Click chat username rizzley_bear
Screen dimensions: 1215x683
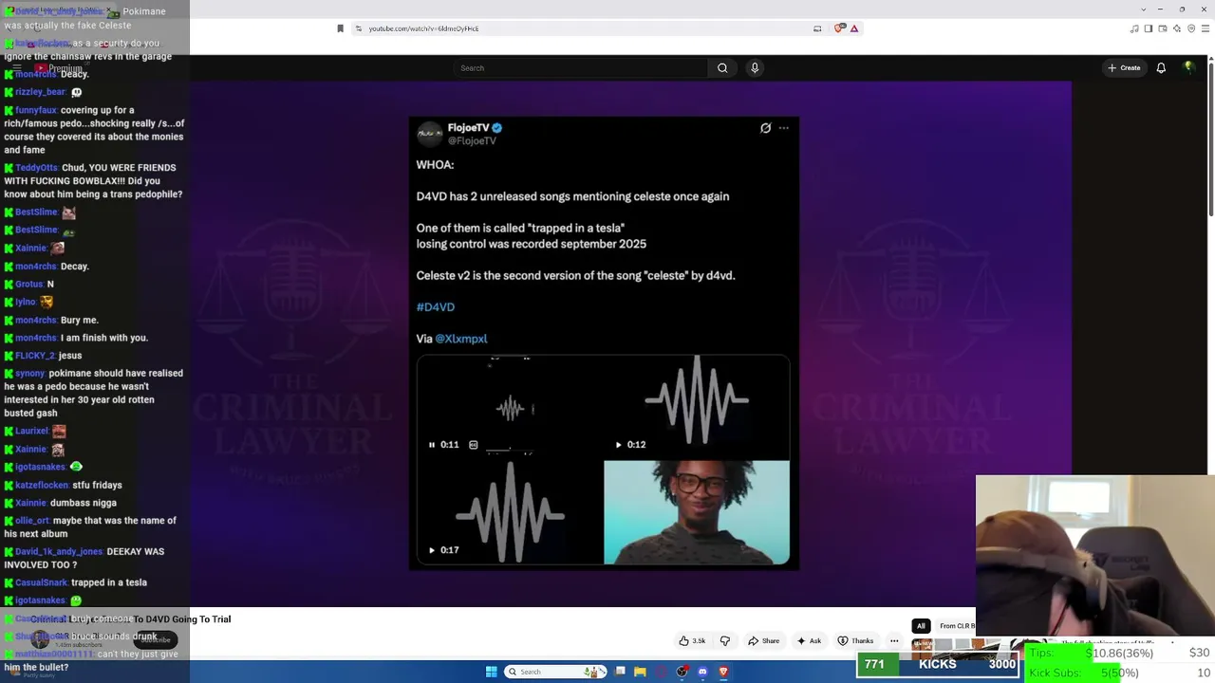coord(40,92)
